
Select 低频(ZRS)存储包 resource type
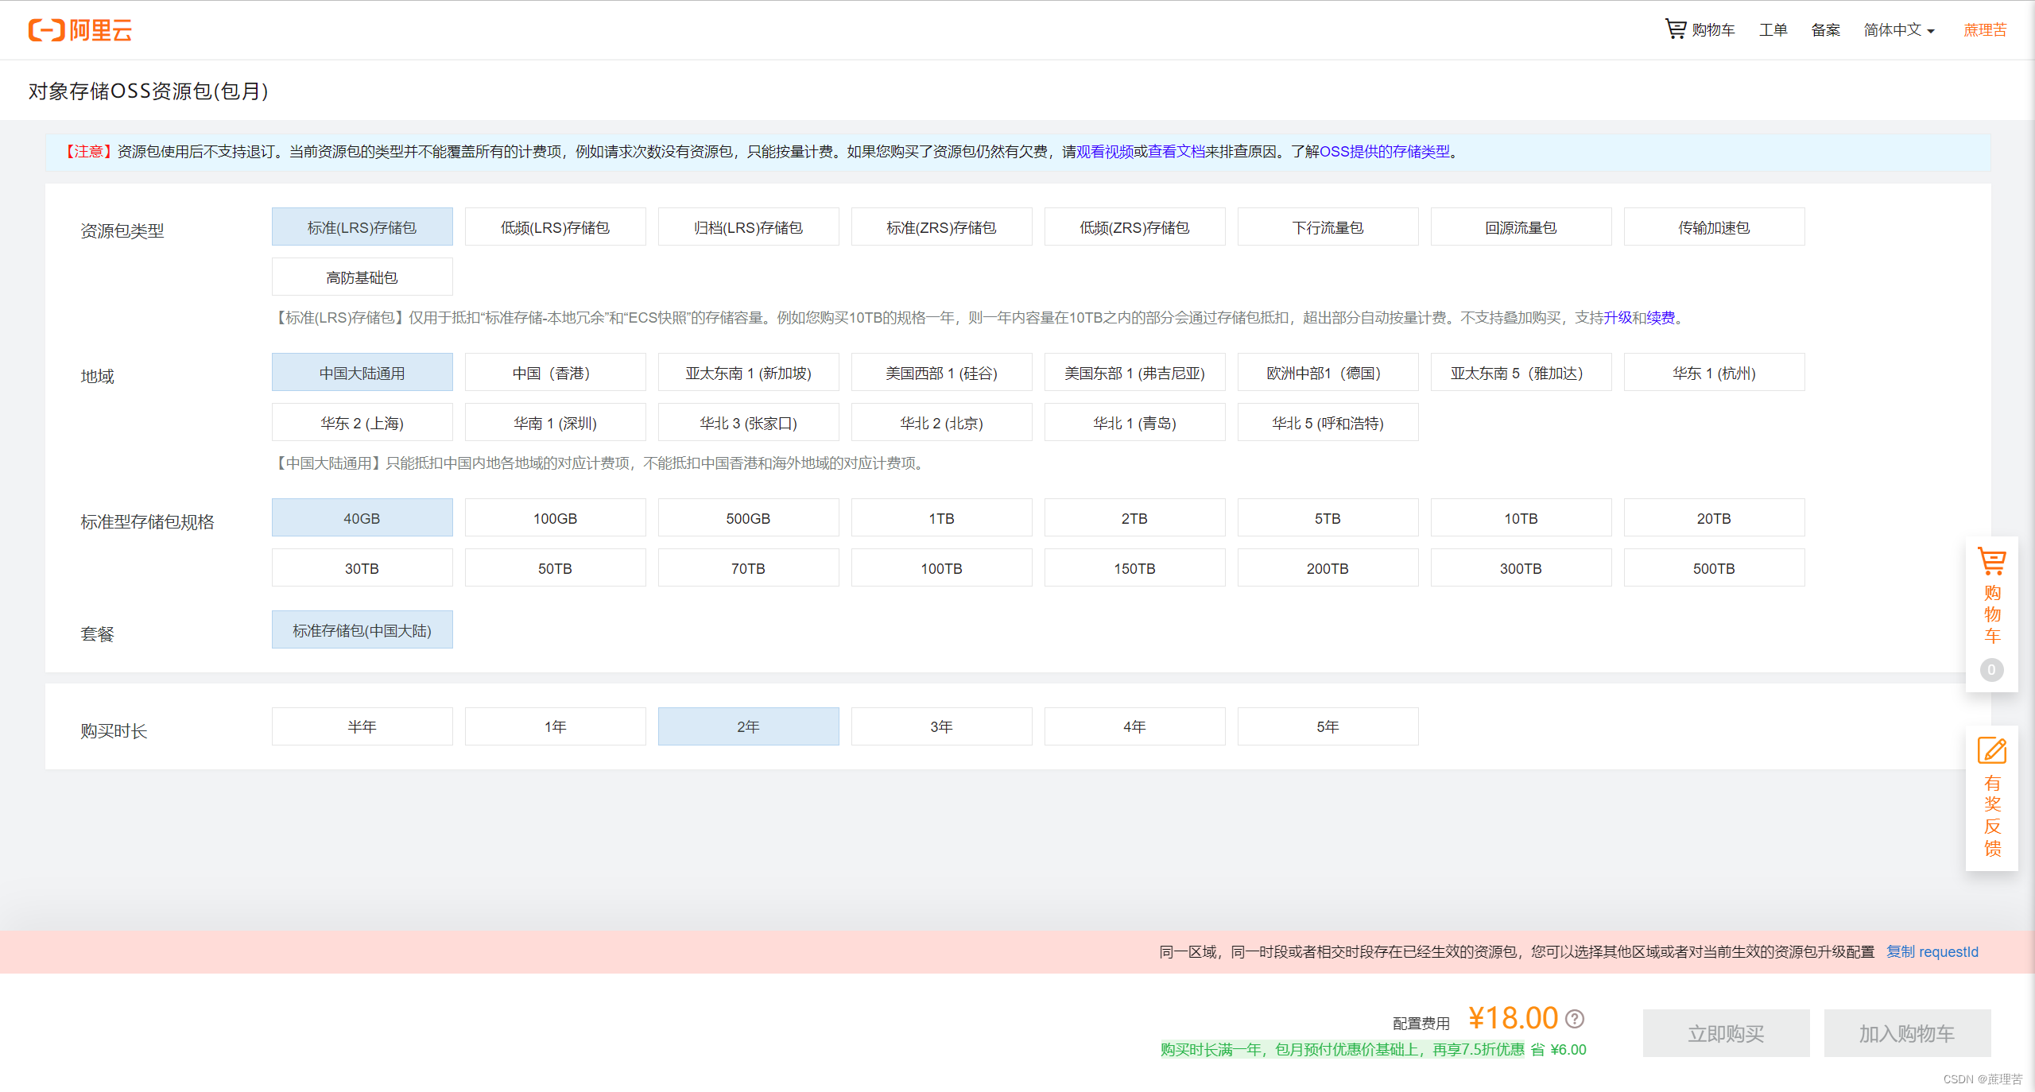point(1135,227)
